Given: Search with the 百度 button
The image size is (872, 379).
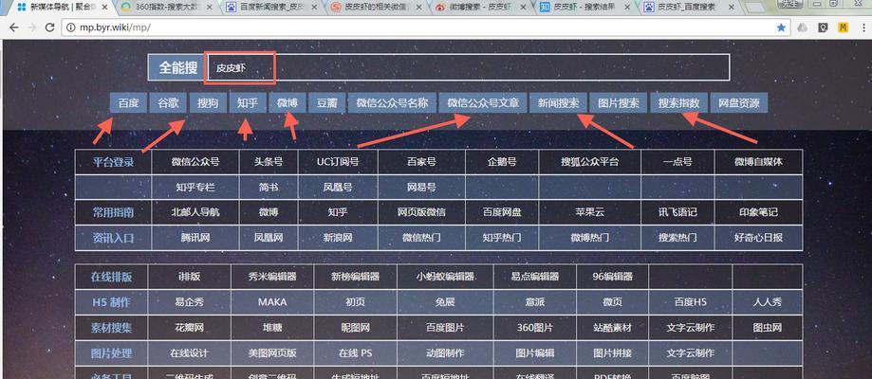Looking at the screenshot, I should tap(128, 103).
